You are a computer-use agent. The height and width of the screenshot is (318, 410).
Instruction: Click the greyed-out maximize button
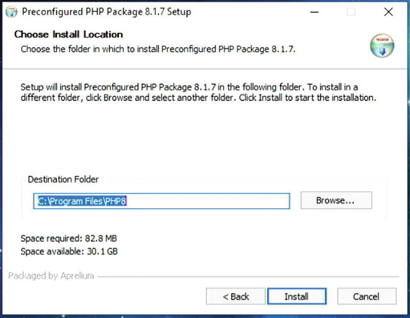[x=351, y=12]
